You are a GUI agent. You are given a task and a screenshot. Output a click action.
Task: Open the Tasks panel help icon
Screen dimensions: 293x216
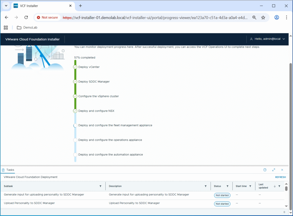[x=265, y=170]
